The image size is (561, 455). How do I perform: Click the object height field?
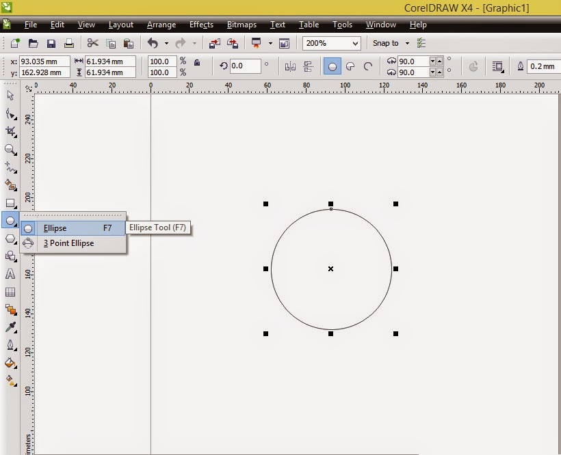pos(110,72)
